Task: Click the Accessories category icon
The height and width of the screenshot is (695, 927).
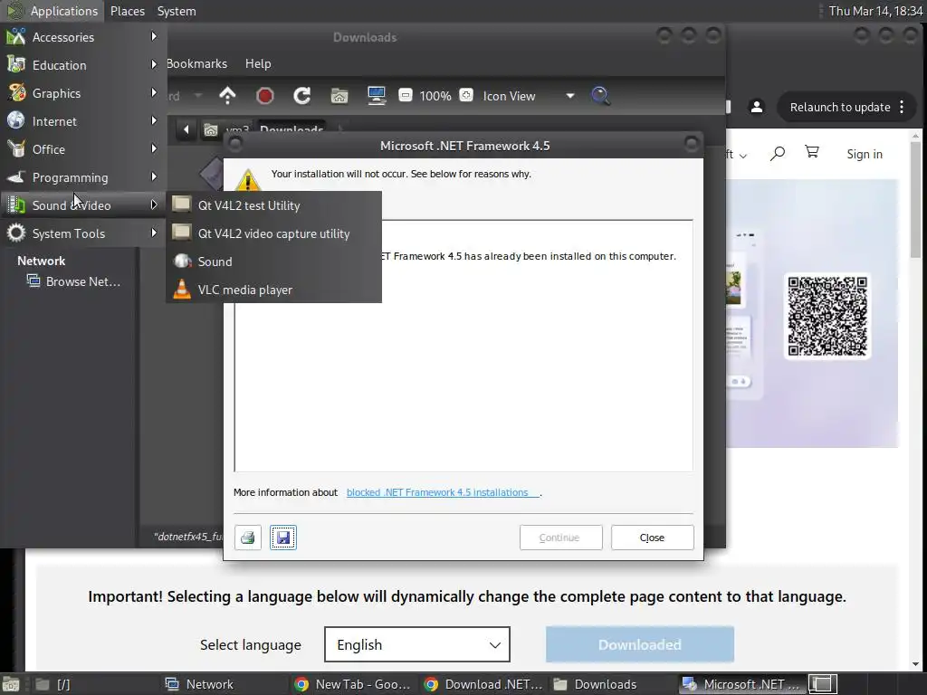Action: 16,36
